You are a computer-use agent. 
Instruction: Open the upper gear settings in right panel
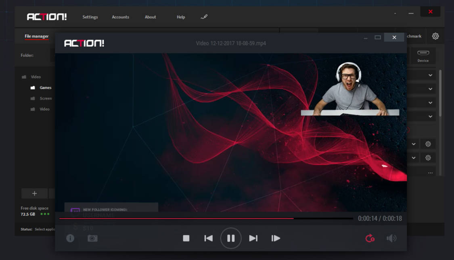point(428,144)
